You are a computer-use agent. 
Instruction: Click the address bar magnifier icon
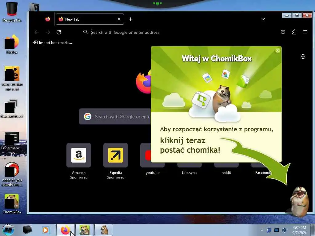point(86,32)
